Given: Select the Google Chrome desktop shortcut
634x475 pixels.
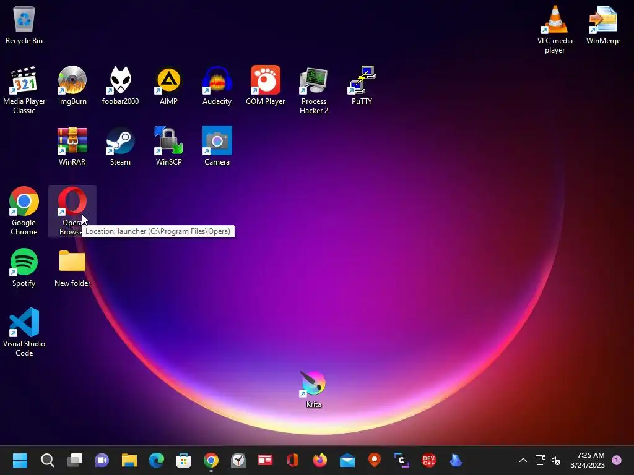Looking at the screenshot, I should pyautogui.click(x=24, y=212).
